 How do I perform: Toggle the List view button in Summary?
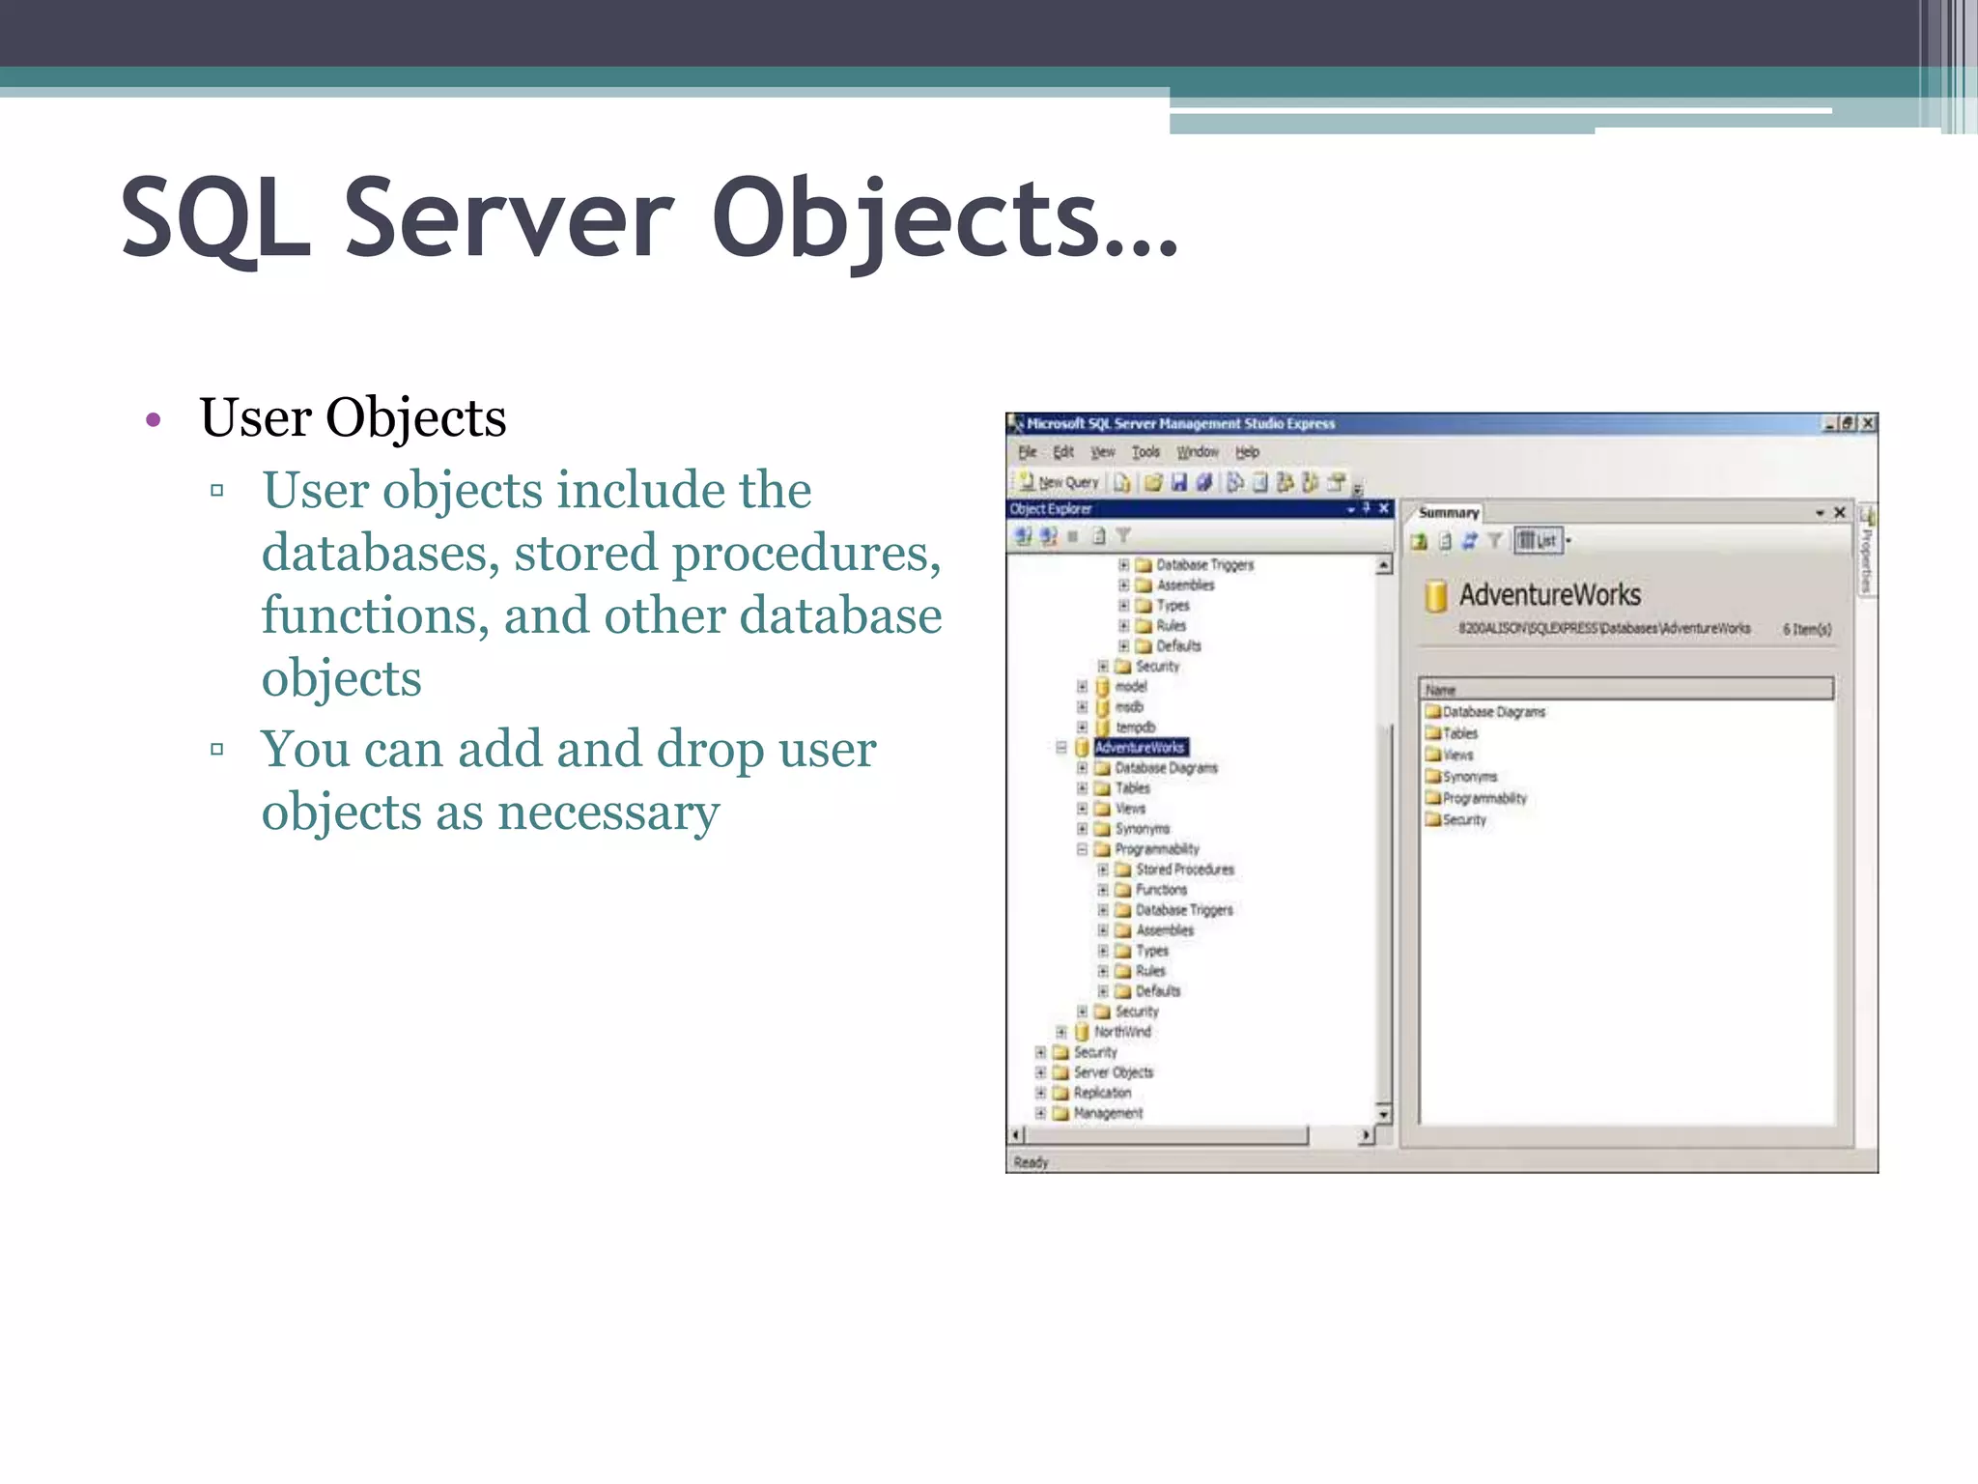click(1538, 541)
